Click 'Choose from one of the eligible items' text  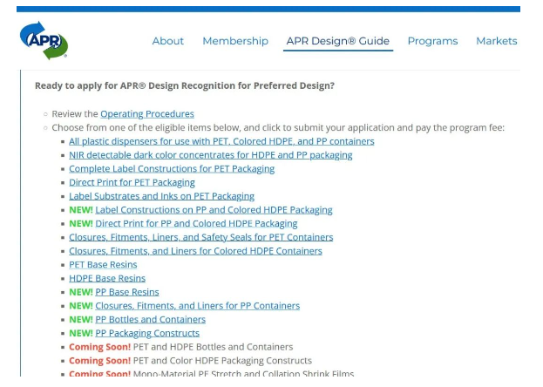pos(278,127)
